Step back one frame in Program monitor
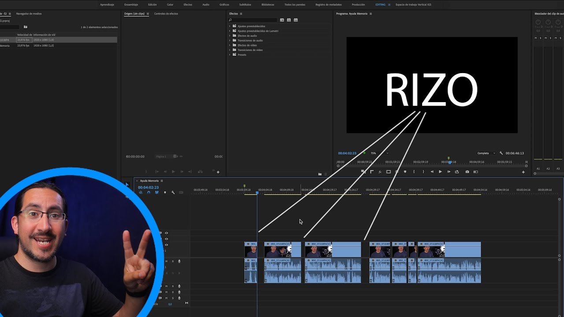Screen dimensions: 564x317 432,172
